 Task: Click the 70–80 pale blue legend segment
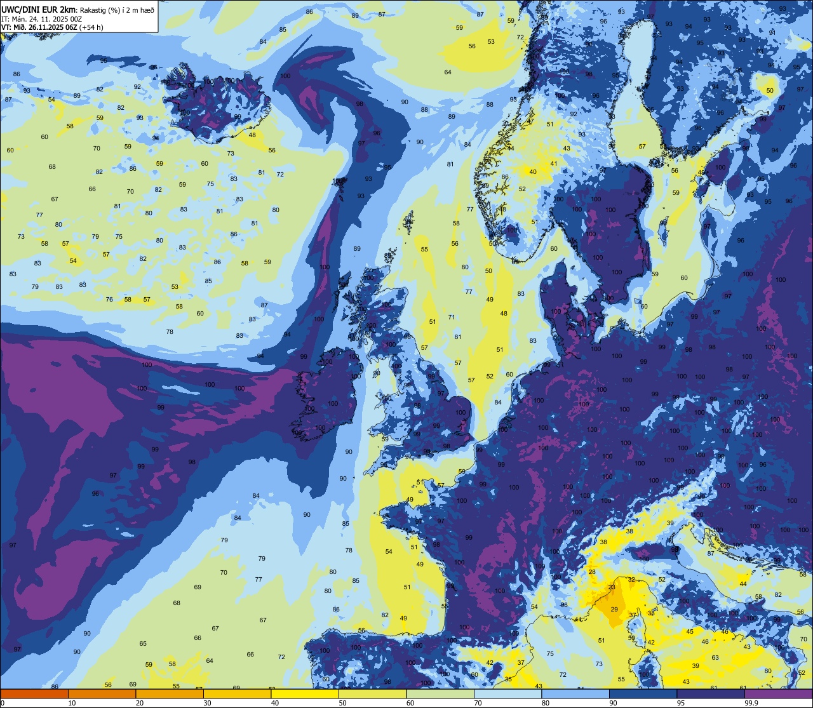pos(507,693)
